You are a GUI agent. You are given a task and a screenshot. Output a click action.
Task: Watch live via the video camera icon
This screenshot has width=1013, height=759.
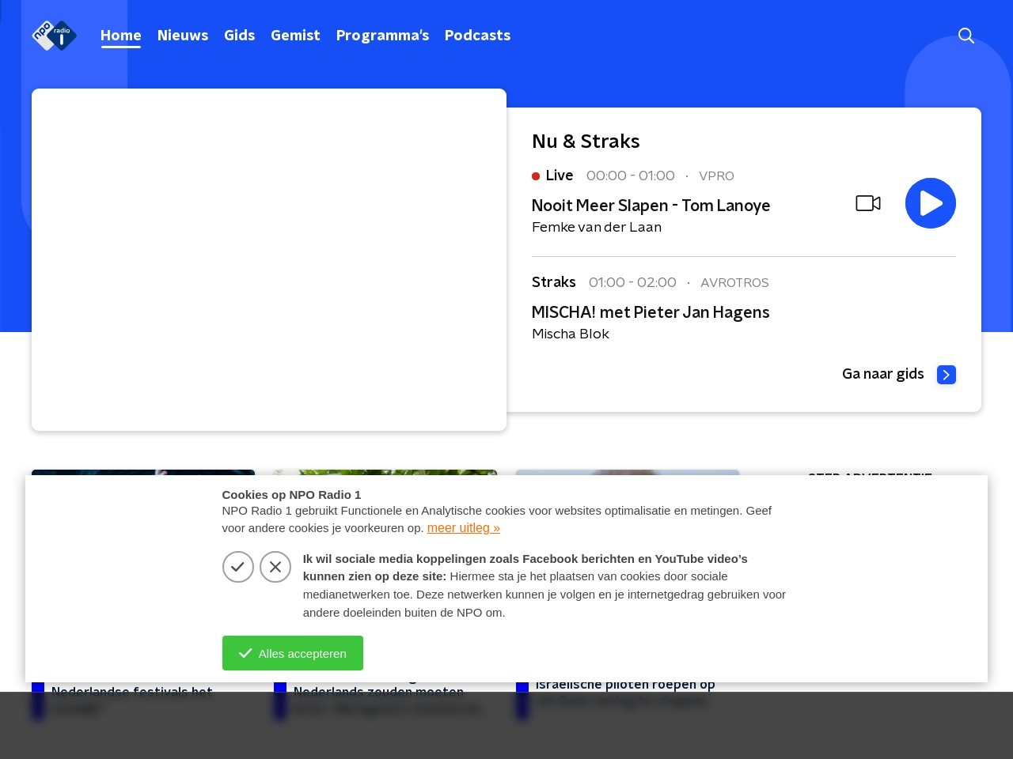(x=868, y=203)
